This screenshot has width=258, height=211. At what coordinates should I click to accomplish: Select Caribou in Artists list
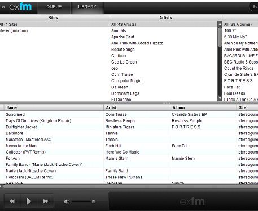click(164, 56)
